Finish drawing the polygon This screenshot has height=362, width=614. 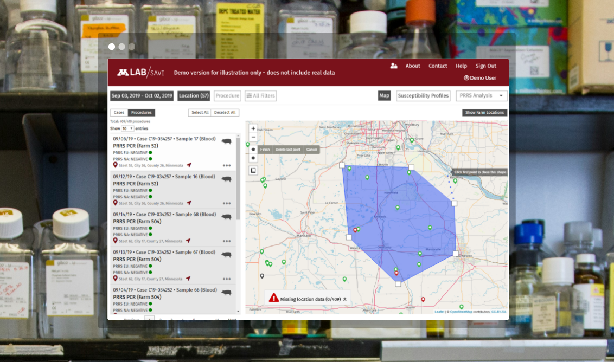point(265,150)
